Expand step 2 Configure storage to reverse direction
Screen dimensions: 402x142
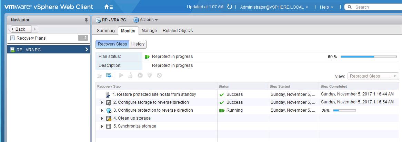click(102, 102)
